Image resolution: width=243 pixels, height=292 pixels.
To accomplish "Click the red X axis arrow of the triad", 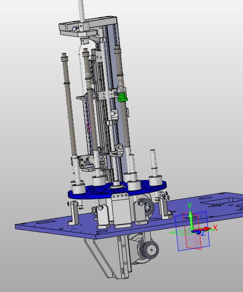I will [x=204, y=229].
